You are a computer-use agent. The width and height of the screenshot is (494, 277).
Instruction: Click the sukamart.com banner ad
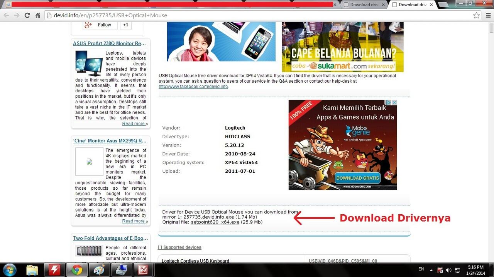343,47
